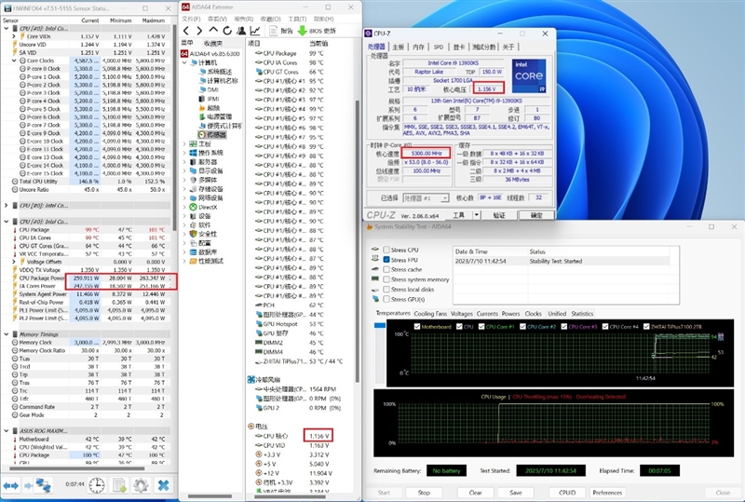Click the AIDA64 v6.85.6300 root node
Screen dimensions: 745x502
(210, 54)
